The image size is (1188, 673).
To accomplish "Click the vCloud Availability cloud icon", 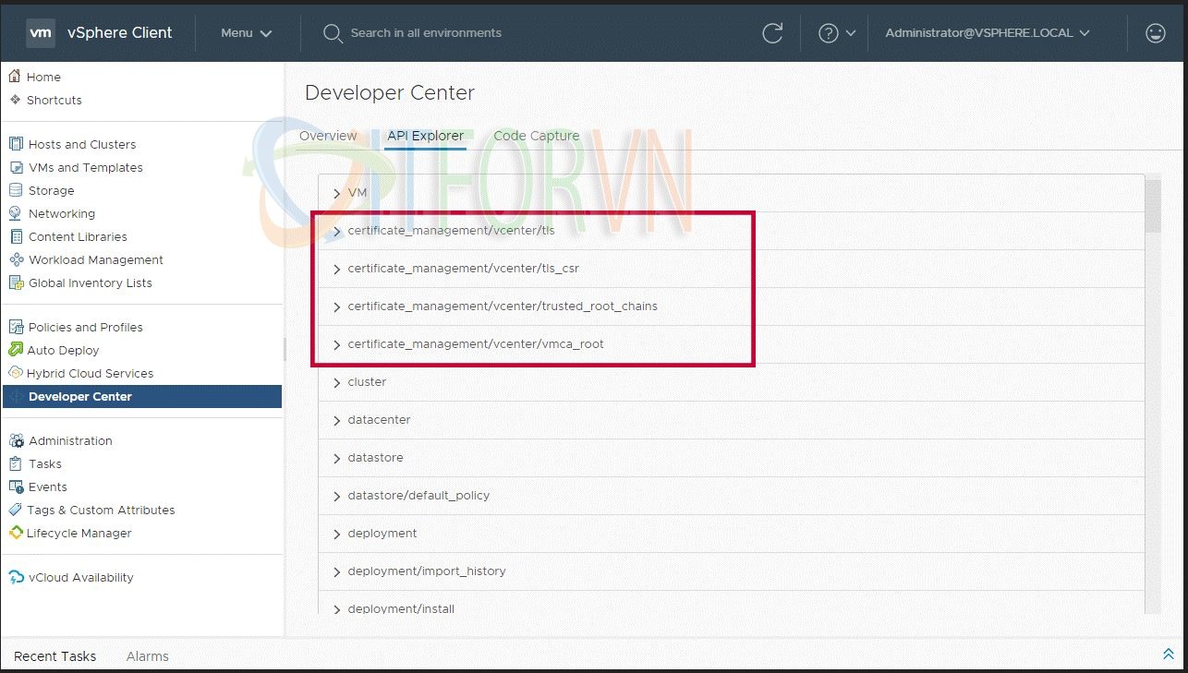I will [16, 577].
